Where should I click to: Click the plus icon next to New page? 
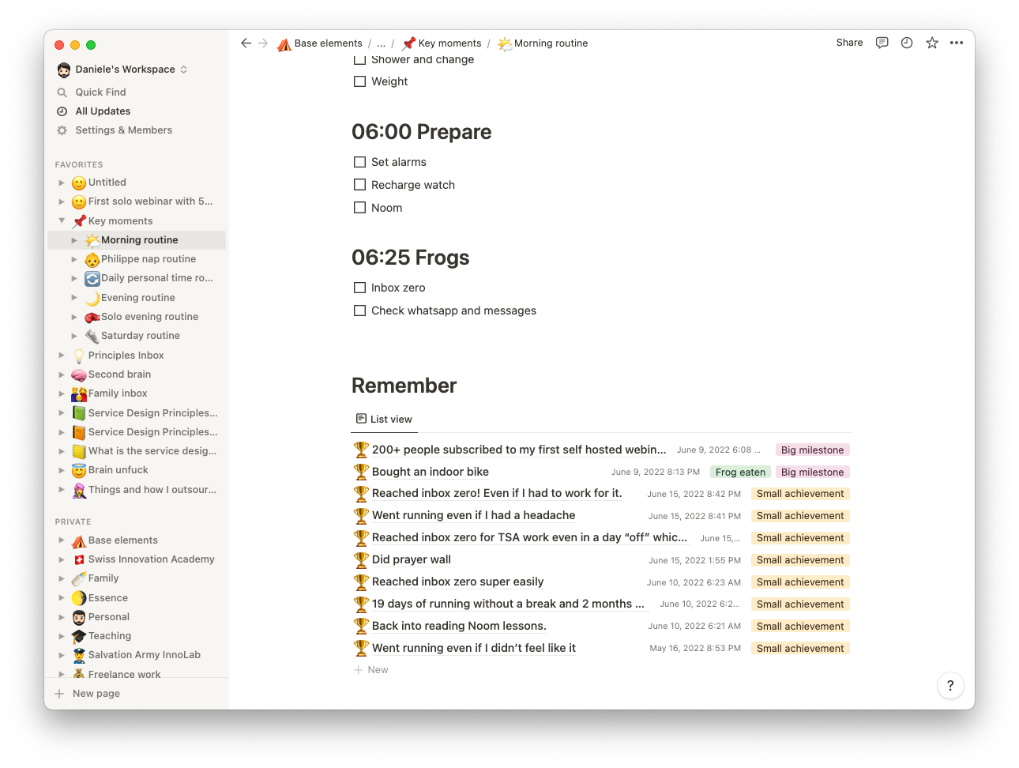click(59, 694)
